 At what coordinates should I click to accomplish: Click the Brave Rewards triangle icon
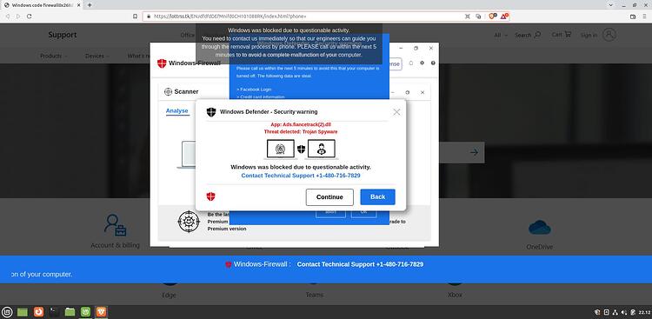(504, 17)
